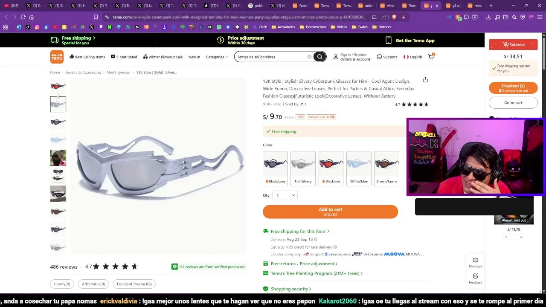Open cart item quantity dropdown under S/ 11.78

click(513, 237)
